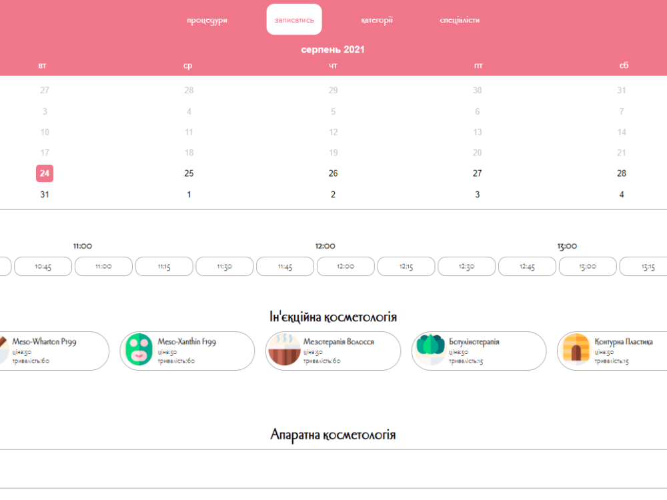Screen dimensions: 667x500
Task: Pick August 28 on the calendar
Action: point(622,173)
